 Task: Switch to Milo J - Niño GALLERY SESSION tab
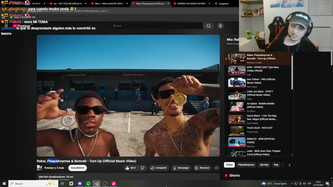(x=110, y=4)
